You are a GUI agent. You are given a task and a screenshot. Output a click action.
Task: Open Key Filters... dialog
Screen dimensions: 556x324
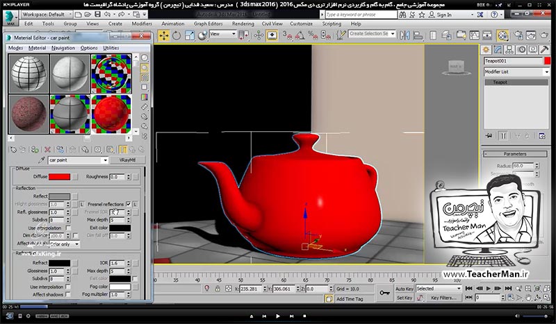443,298
